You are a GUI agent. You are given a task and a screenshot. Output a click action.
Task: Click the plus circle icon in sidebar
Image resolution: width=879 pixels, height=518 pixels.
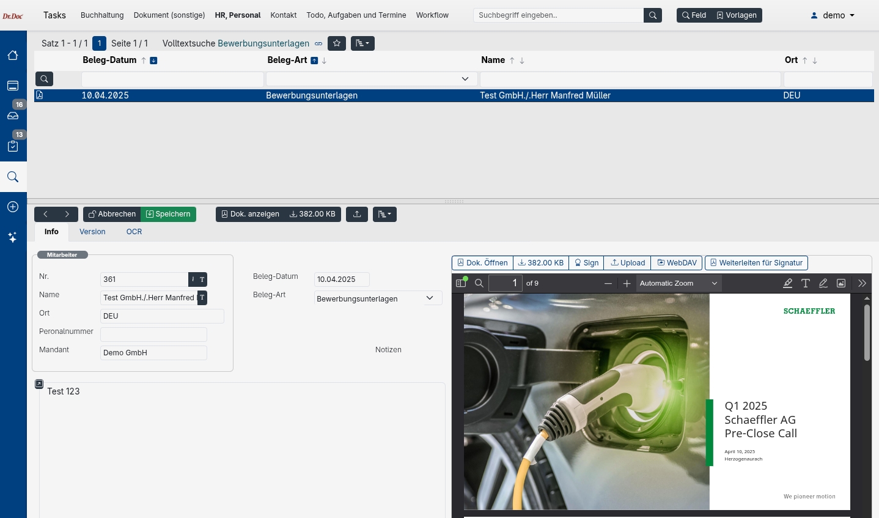pyautogui.click(x=13, y=207)
